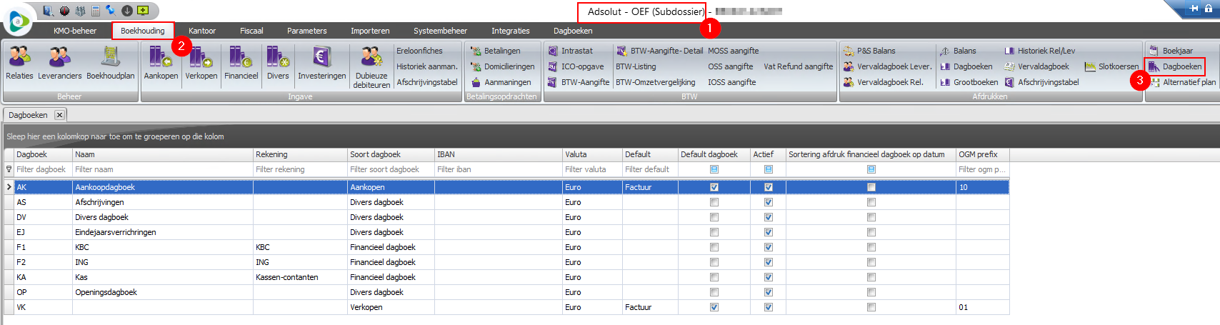Switch to Kantoor ribbon tab
The width and height of the screenshot is (1220, 325).
tap(202, 31)
